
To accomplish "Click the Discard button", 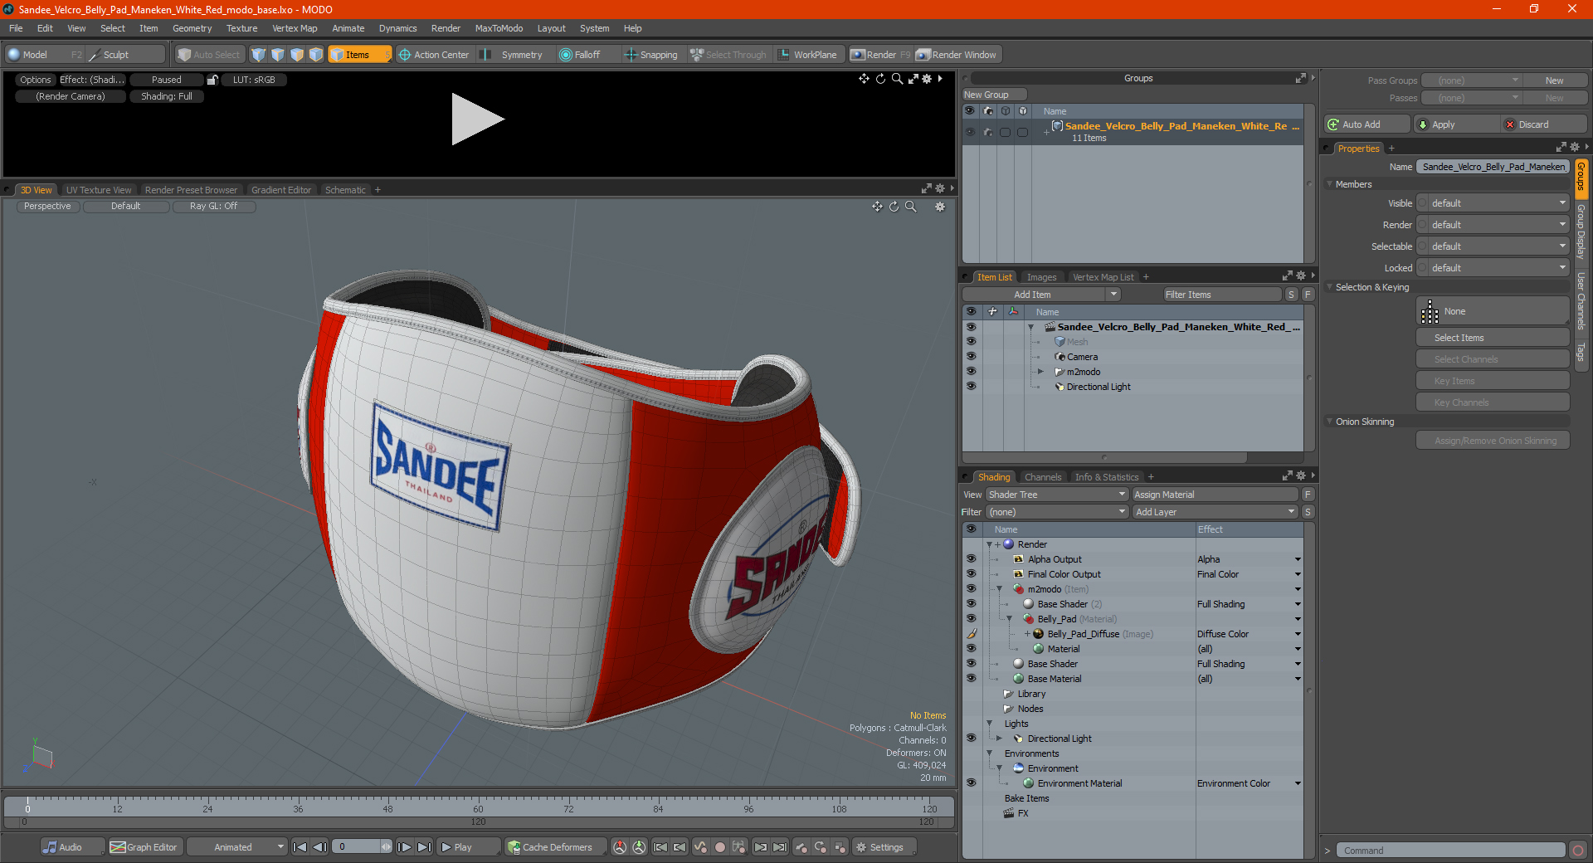I will click(1543, 124).
